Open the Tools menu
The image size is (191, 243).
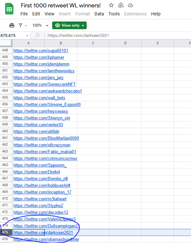coord(114,14)
